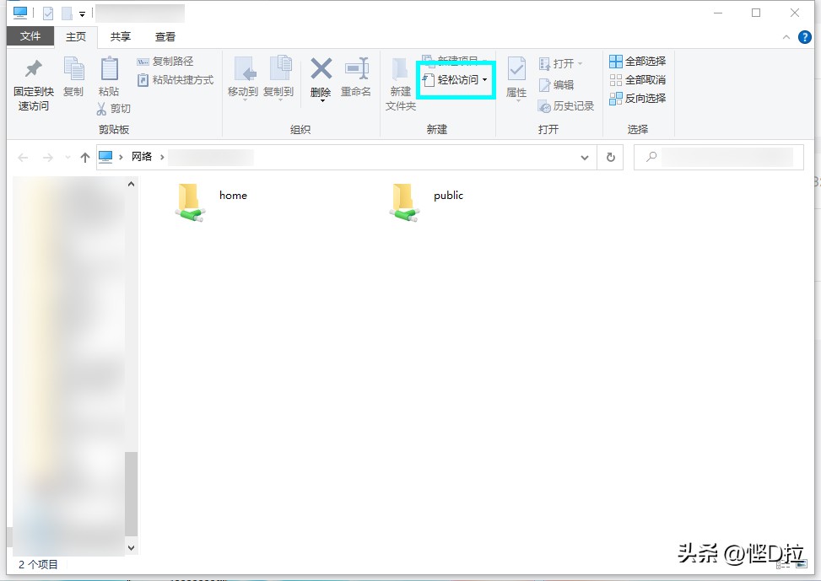This screenshot has width=821, height=581.
Task: Click Invert selection (反向选择)
Action: [x=638, y=99]
